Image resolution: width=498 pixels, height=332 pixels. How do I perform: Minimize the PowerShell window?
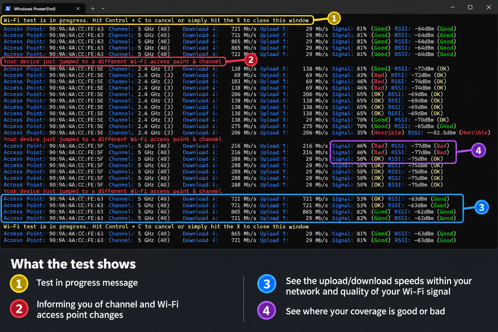(x=453, y=7)
